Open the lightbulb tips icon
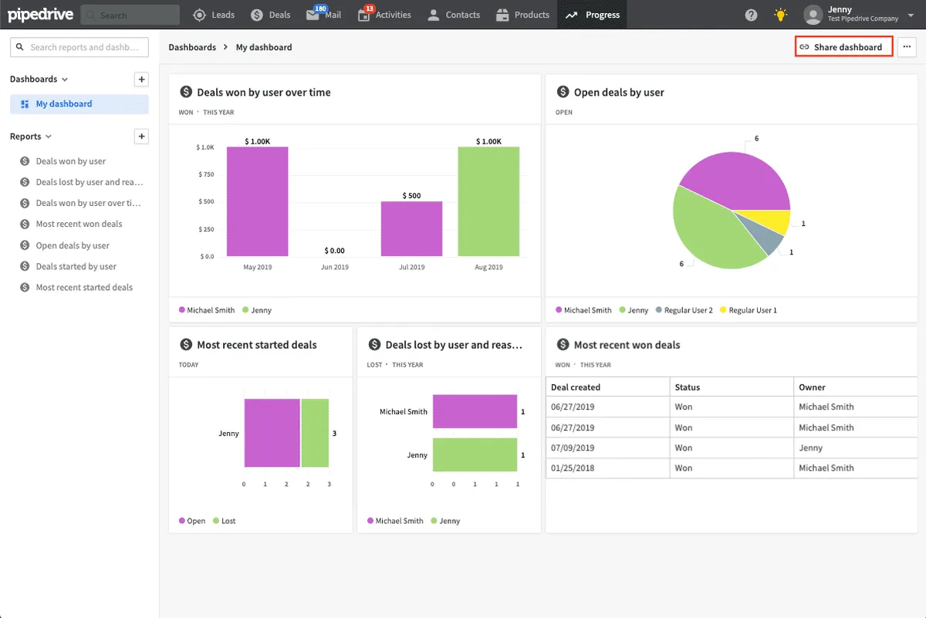This screenshot has height=618, width=926. tap(781, 15)
